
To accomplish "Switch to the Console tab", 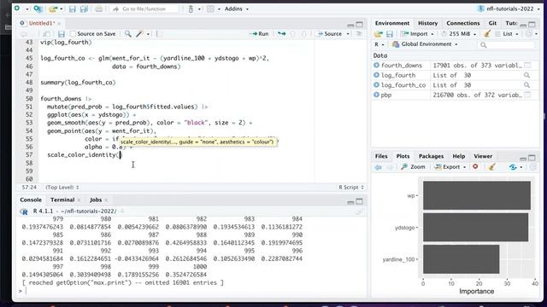I will [x=31, y=200].
